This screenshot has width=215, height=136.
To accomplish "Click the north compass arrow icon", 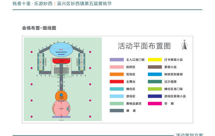I will coord(184,45).
